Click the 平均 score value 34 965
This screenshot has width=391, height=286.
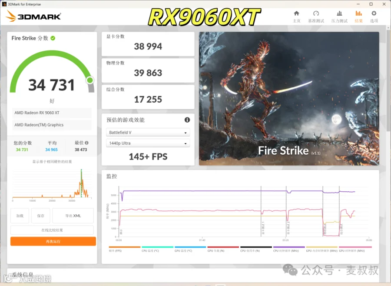pos(51,150)
